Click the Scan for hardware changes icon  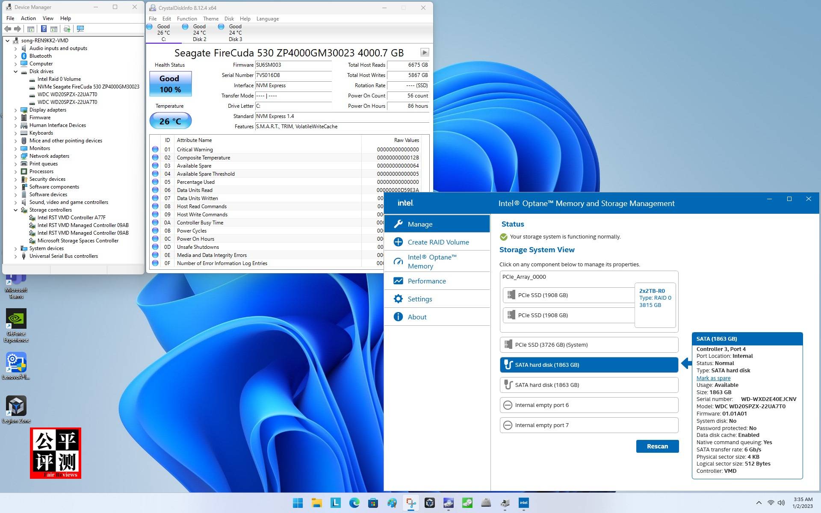[x=80, y=29]
